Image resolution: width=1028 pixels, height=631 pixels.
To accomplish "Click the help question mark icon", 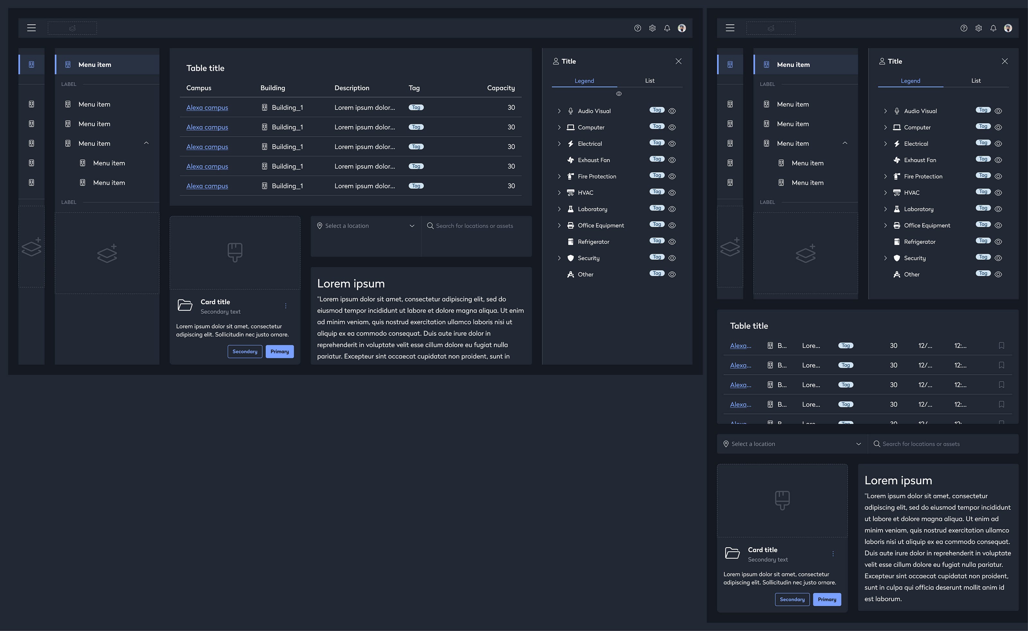I will pyautogui.click(x=637, y=28).
